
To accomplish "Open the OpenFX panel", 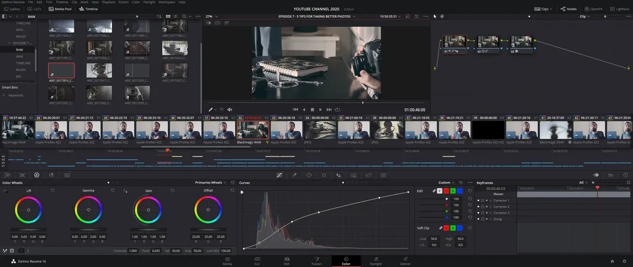I will pyautogui.click(x=594, y=9).
